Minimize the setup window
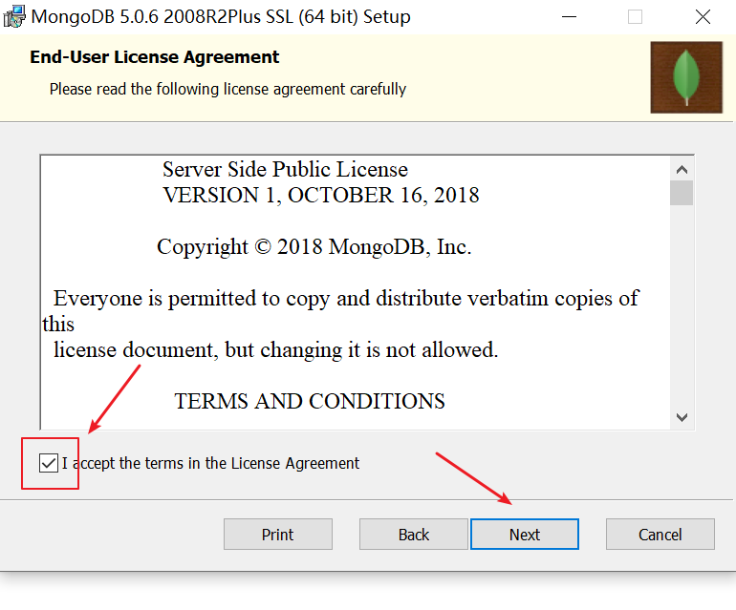736x610 pixels. click(x=569, y=17)
